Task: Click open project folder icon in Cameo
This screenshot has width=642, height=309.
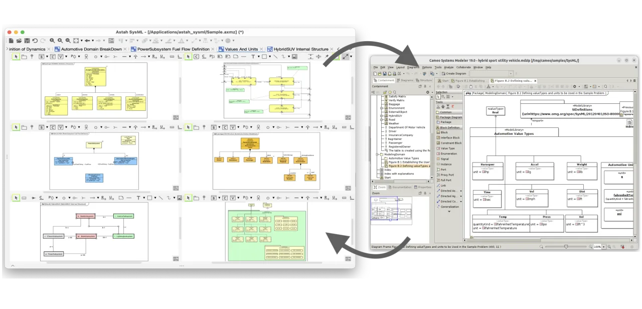Action: coord(380,74)
